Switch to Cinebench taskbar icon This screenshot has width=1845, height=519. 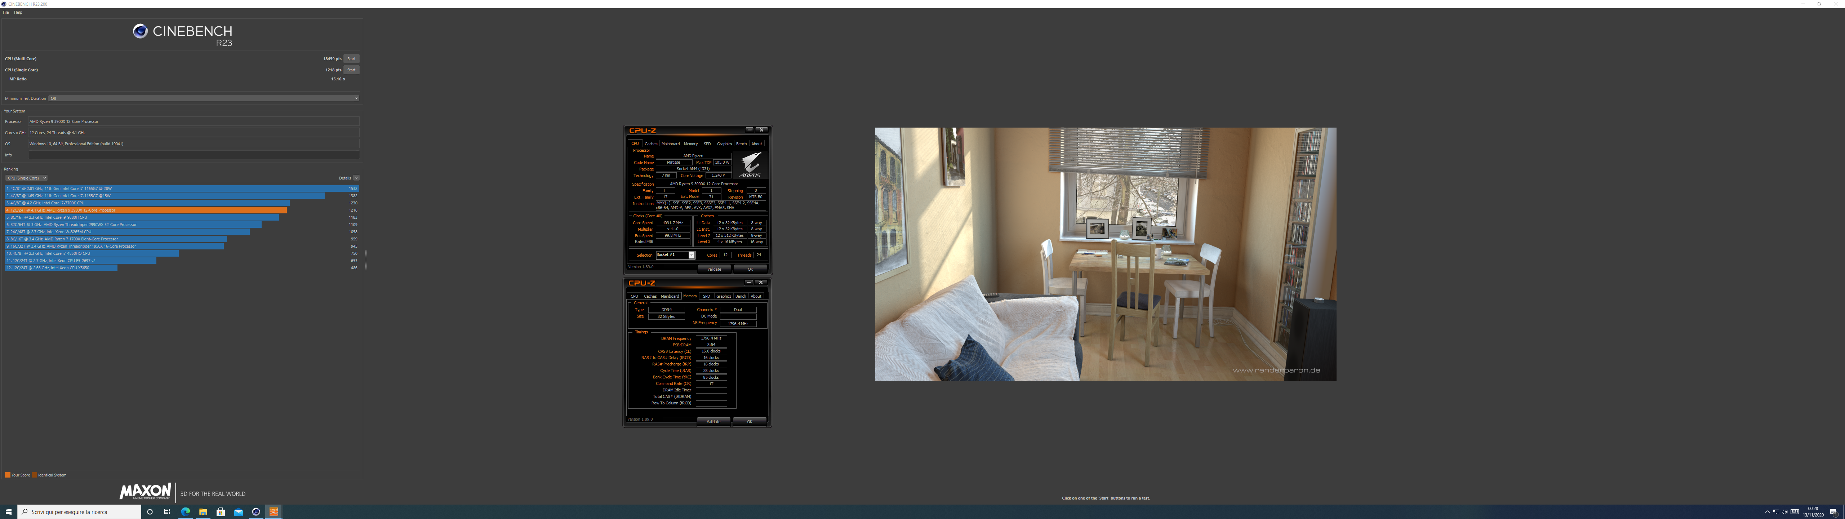[256, 512]
